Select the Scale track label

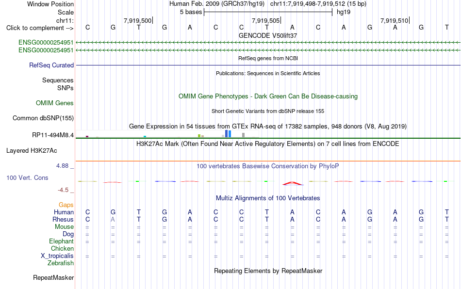click(x=66, y=12)
